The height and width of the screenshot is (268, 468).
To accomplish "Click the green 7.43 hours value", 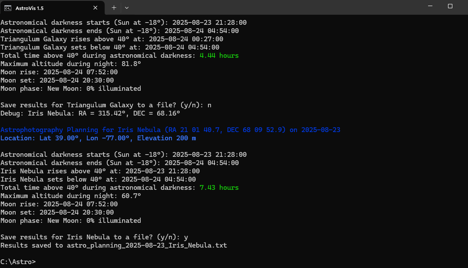I will click(219, 188).
